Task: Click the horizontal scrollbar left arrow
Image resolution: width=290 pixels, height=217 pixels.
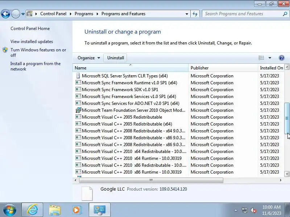Action: coord(75,180)
